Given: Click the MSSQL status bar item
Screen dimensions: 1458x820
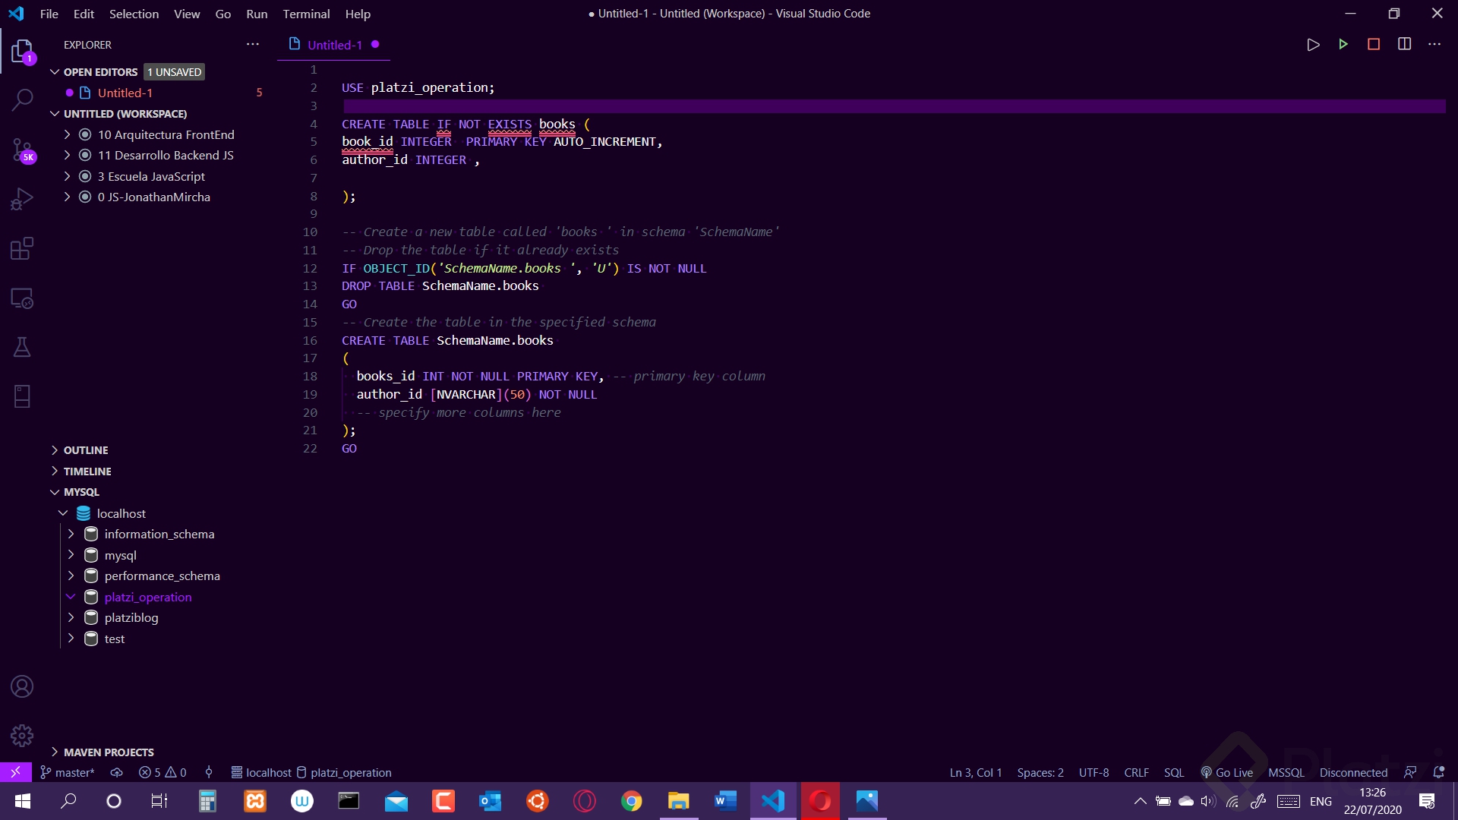Looking at the screenshot, I should click(1286, 772).
